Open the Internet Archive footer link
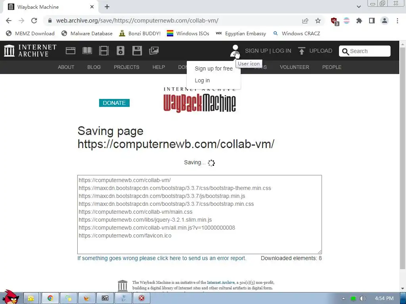The height and width of the screenshot is (304, 406). point(220,283)
